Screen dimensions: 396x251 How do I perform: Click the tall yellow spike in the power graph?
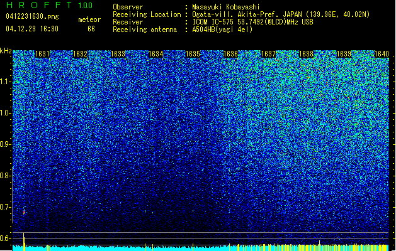24,242
